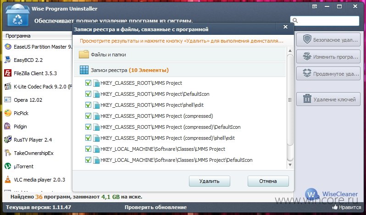Screen dimensions: 366x215
Task: Click the FileZilla Client icon
Action: (x=8, y=73)
